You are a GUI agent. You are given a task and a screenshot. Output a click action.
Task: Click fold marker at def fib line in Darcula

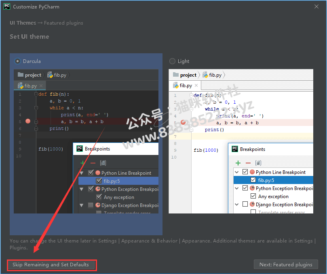click(x=36, y=94)
